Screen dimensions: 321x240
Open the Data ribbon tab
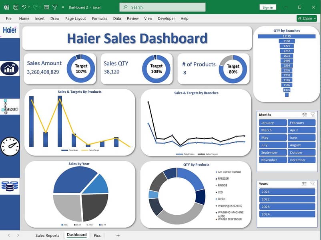(117, 18)
